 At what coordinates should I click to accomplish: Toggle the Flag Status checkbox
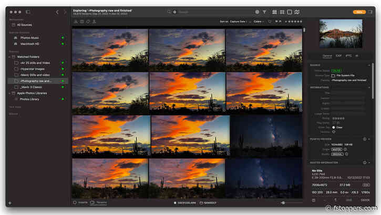pos(334,123)
